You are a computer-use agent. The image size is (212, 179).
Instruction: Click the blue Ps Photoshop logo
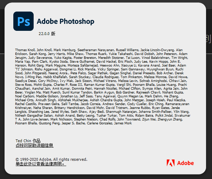click(23, 21)
